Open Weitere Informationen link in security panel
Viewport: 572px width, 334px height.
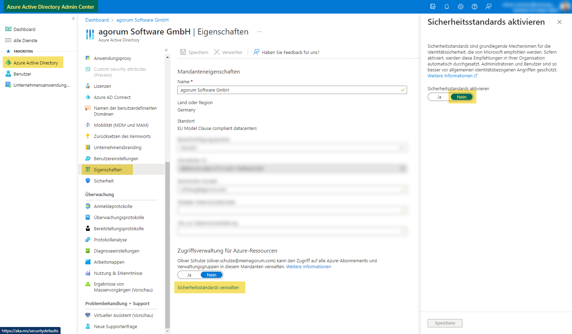point(452,76)
